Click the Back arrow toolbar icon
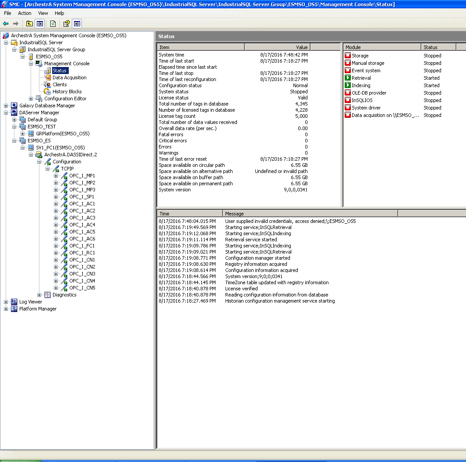Viewport: 466px width, 462px height. coord(6,24)
